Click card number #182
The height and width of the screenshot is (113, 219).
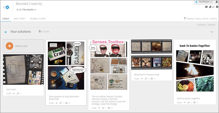[x=51, y=103]
